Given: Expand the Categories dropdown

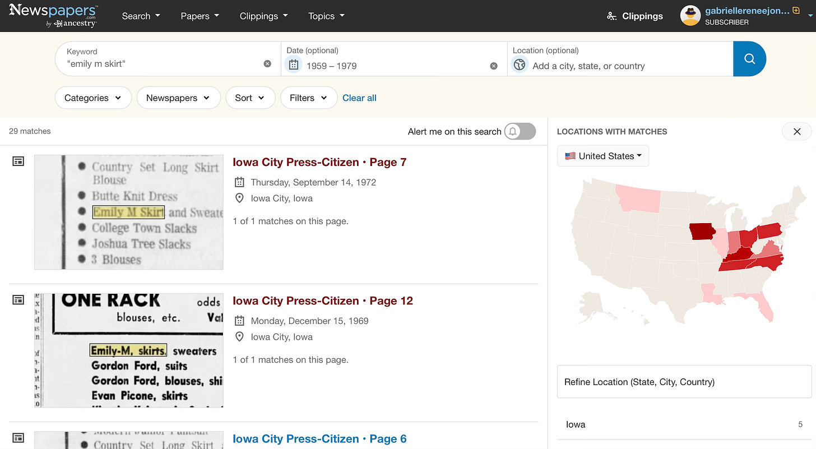Looking at the screenshot, I should click(x=93, y=98).
